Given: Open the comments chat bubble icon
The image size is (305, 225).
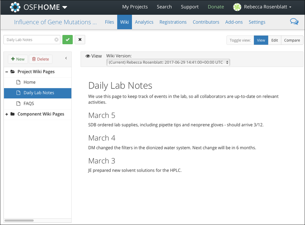Looking at the screenshot, I should (x=294, y=21).
